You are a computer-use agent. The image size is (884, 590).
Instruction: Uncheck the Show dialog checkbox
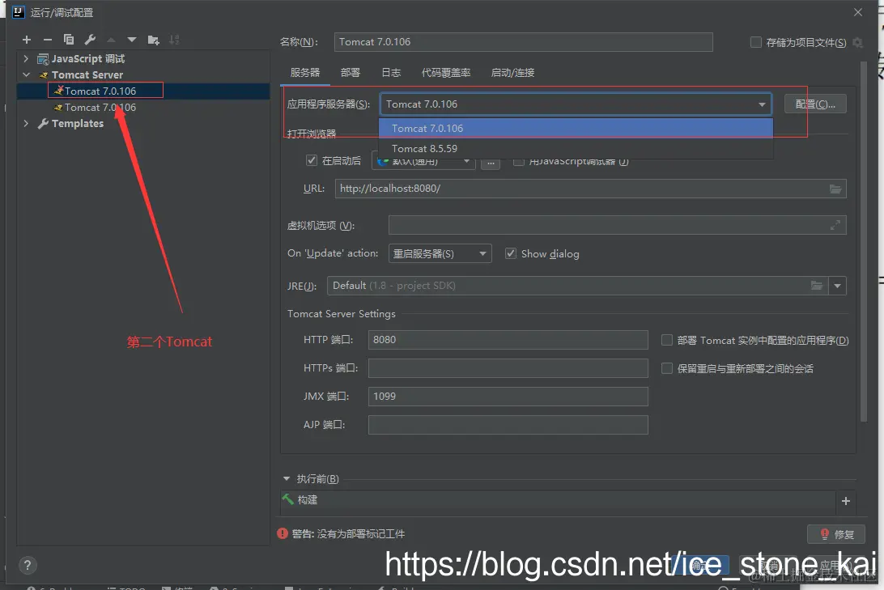click(511, 253)
